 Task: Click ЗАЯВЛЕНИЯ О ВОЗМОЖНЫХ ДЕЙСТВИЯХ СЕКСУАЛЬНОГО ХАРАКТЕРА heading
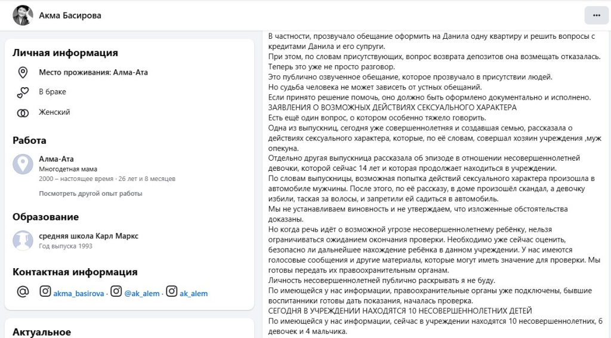[x=393, y=107]
